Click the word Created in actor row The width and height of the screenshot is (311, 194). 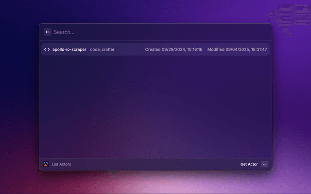153,49
